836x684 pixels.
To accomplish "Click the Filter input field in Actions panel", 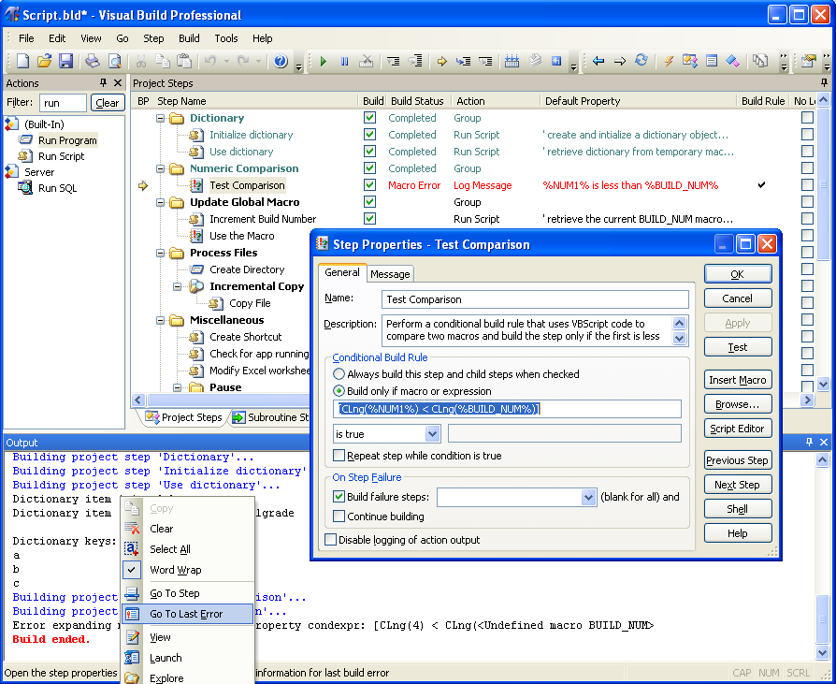I will click(63, 103).
